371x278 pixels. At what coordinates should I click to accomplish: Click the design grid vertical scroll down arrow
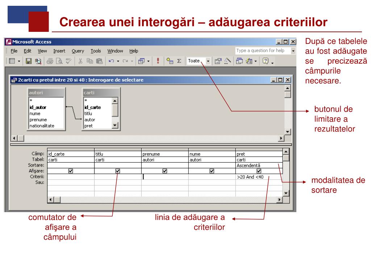tap(286, 193)
